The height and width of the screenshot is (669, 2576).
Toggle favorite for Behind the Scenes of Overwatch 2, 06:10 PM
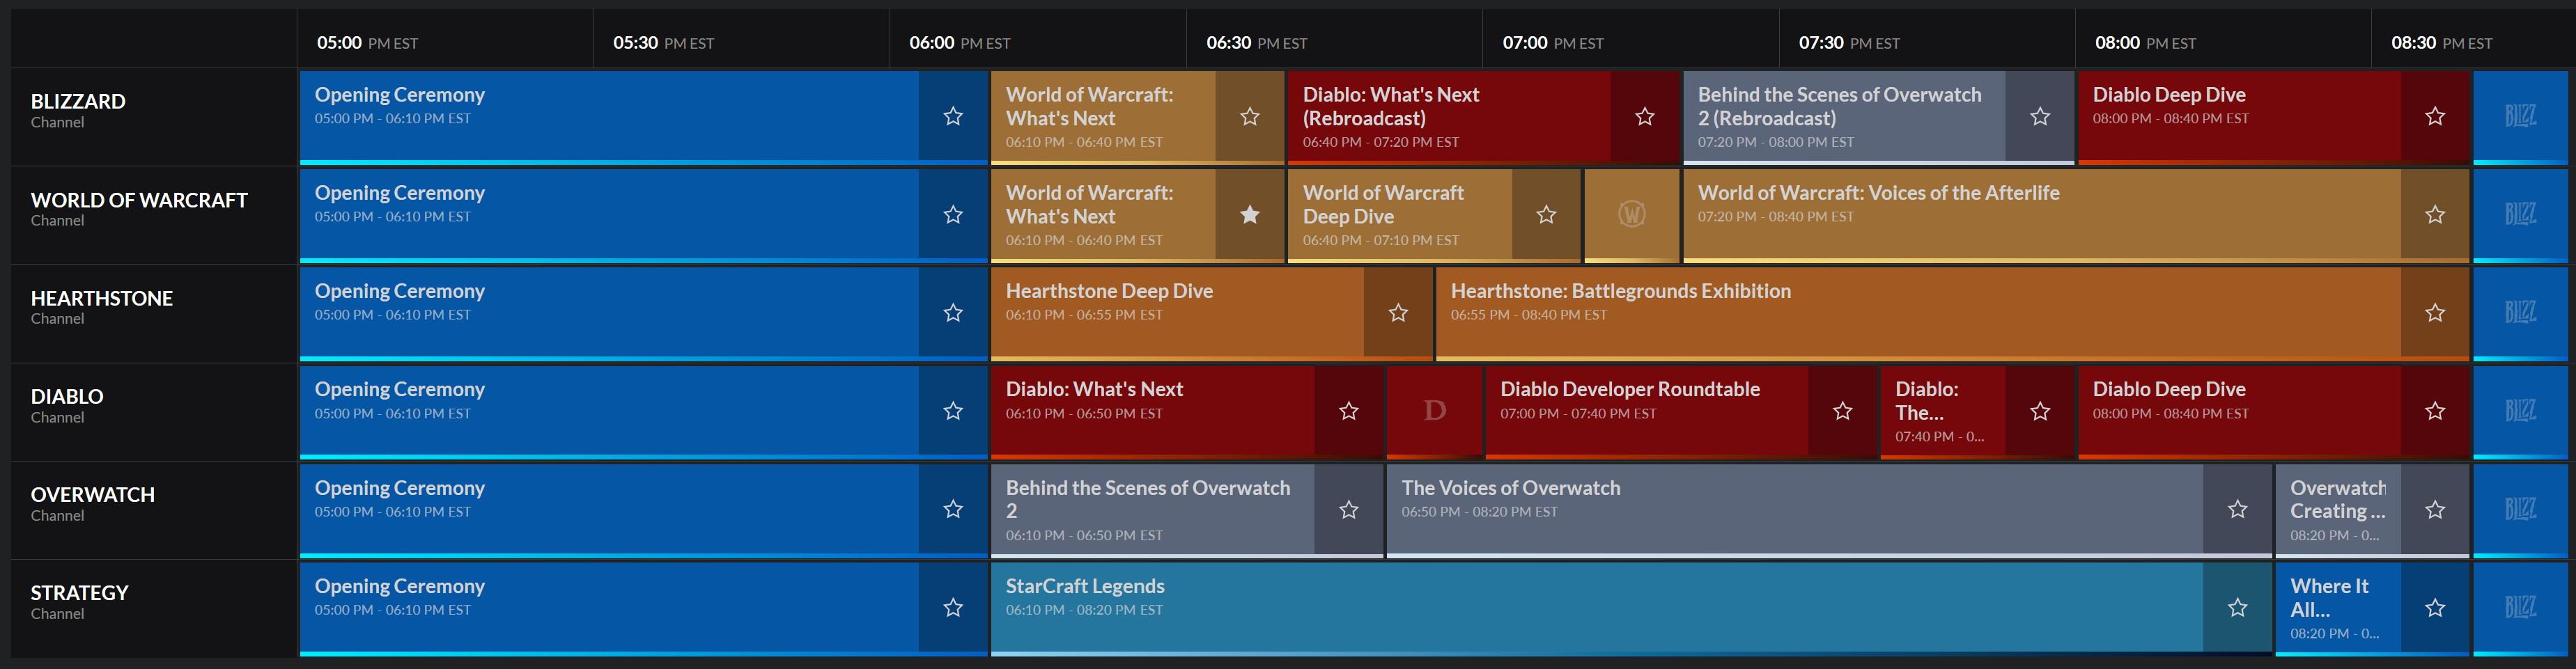point(1349,509)
